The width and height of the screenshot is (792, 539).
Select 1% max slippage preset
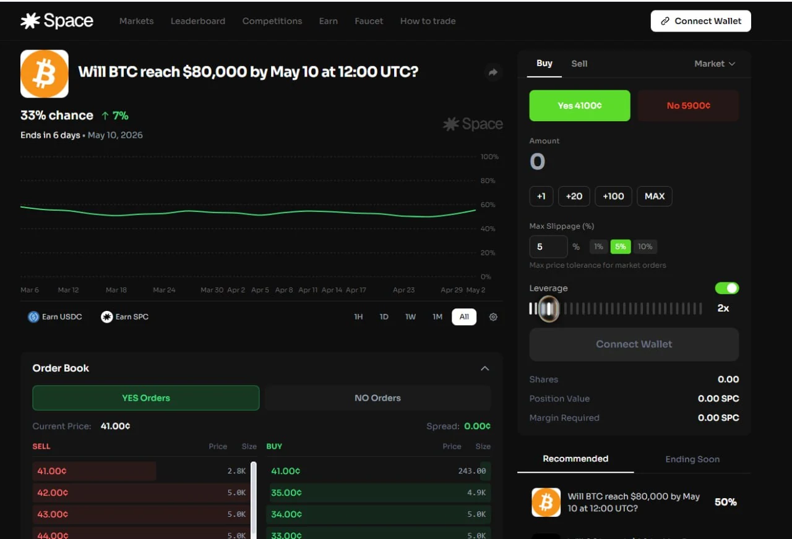tap(598, 247)
